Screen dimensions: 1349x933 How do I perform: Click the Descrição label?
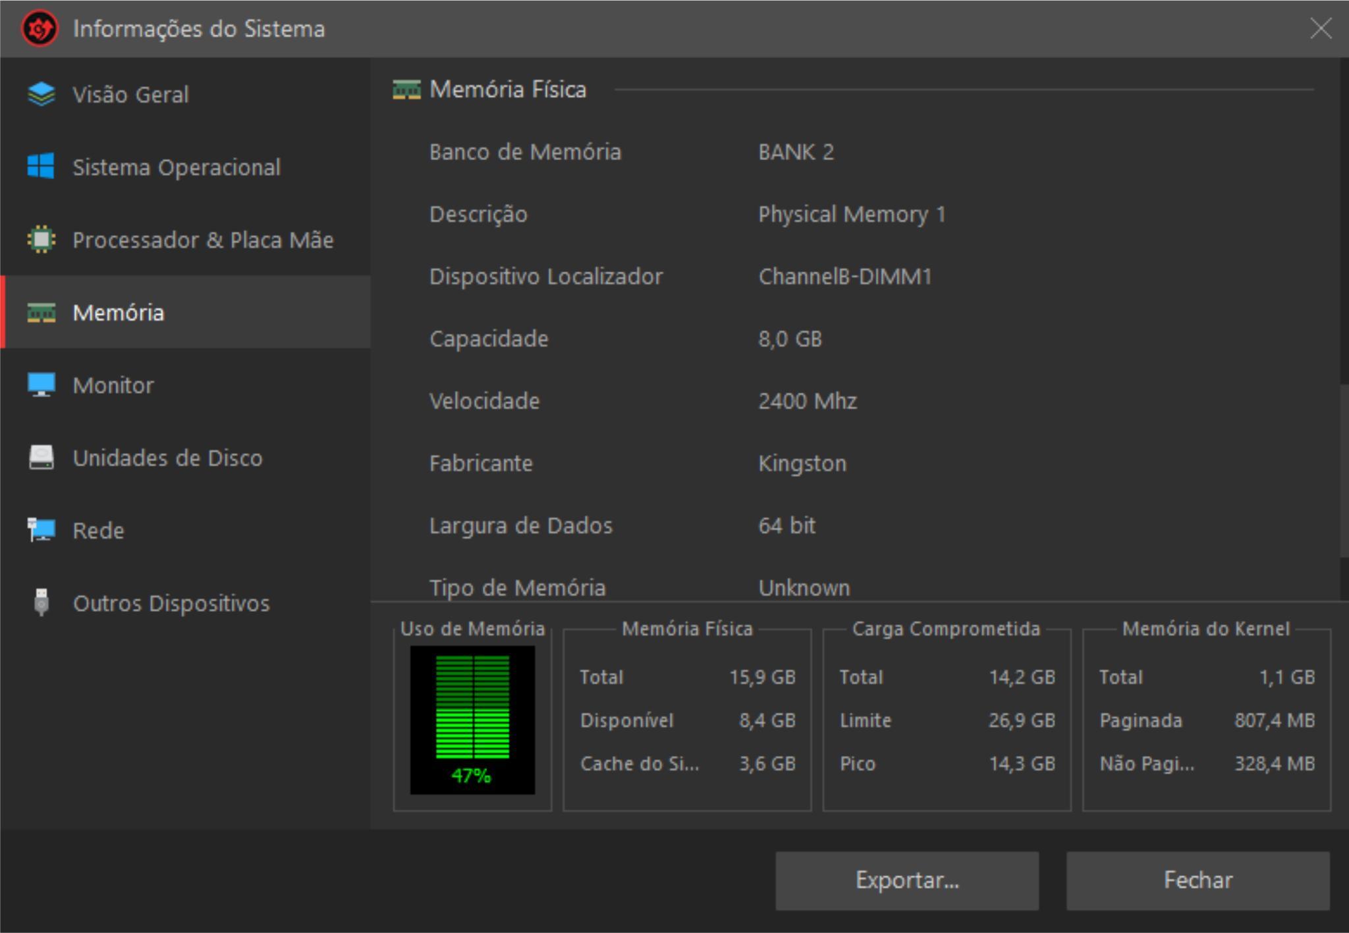point(479,215)
